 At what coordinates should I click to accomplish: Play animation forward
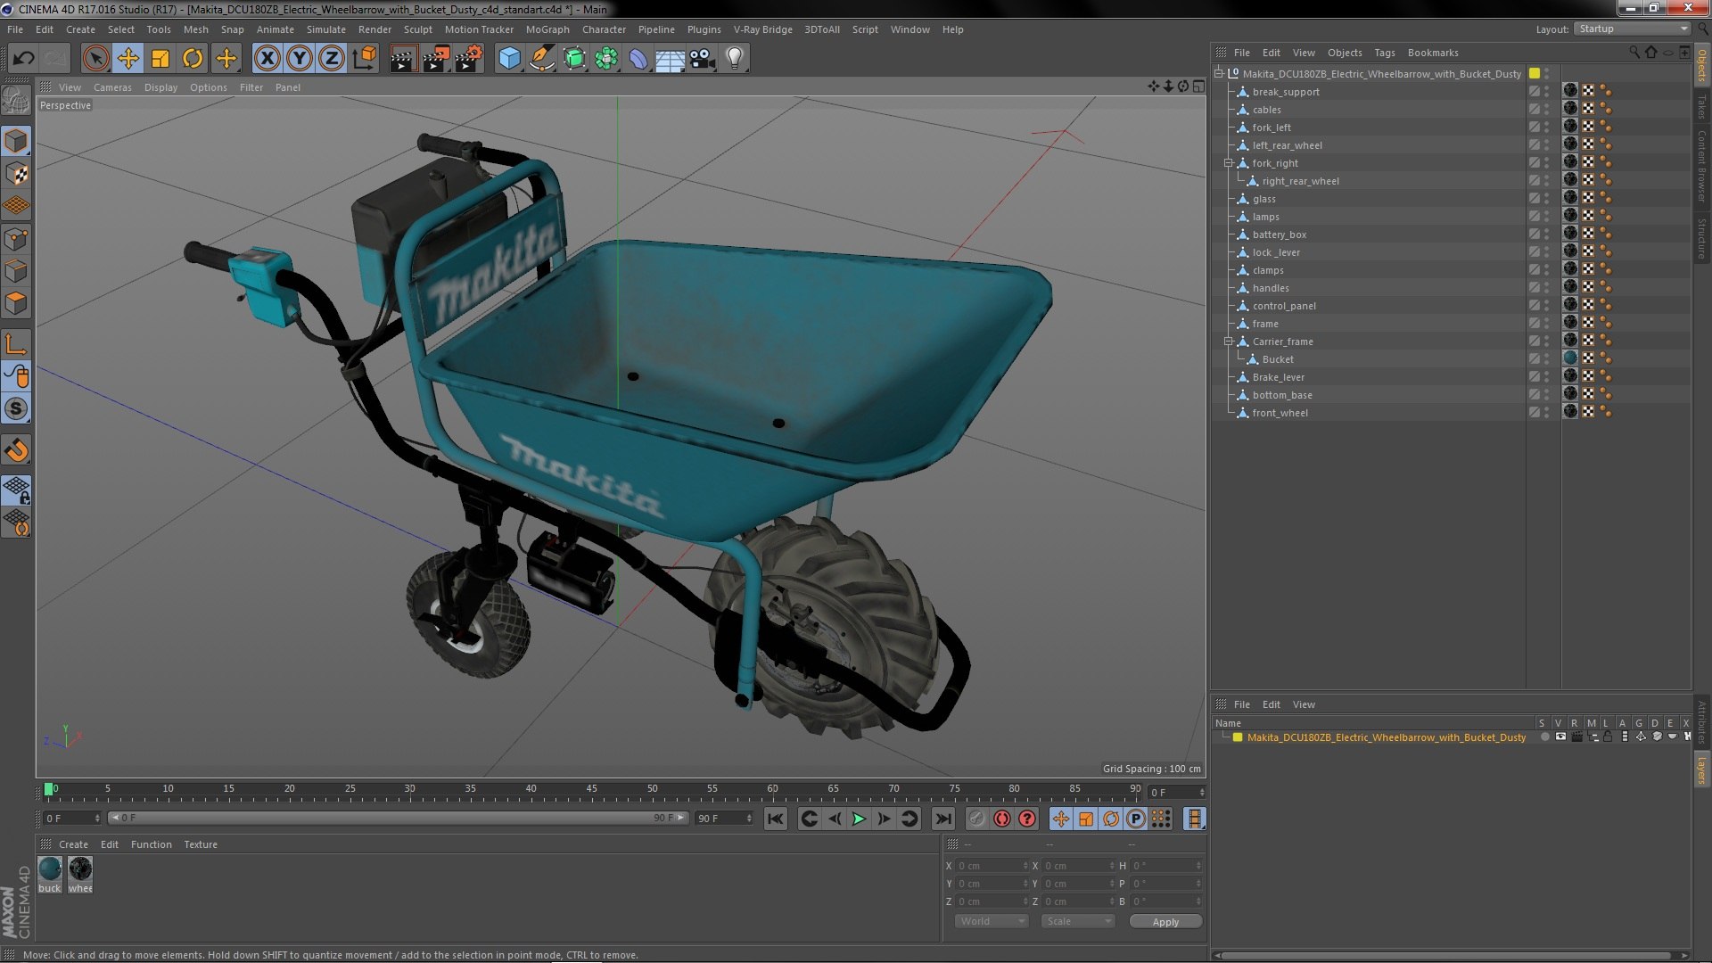859,819
